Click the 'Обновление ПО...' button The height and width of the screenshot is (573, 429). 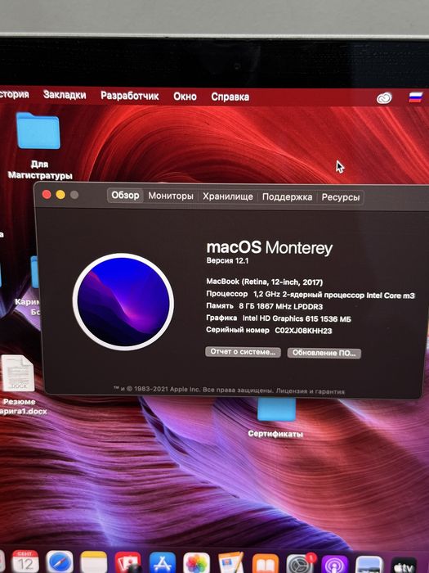pyautogui.click(x=324, y=353)
